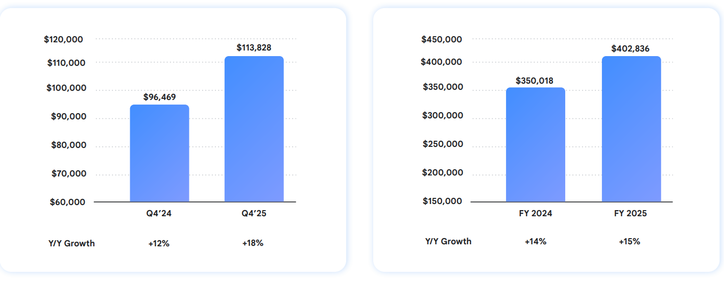The width and height of the screenshot is (724, 281).
Task: Click the $120,000 y-axis tick label
Action: coord(63,39)
